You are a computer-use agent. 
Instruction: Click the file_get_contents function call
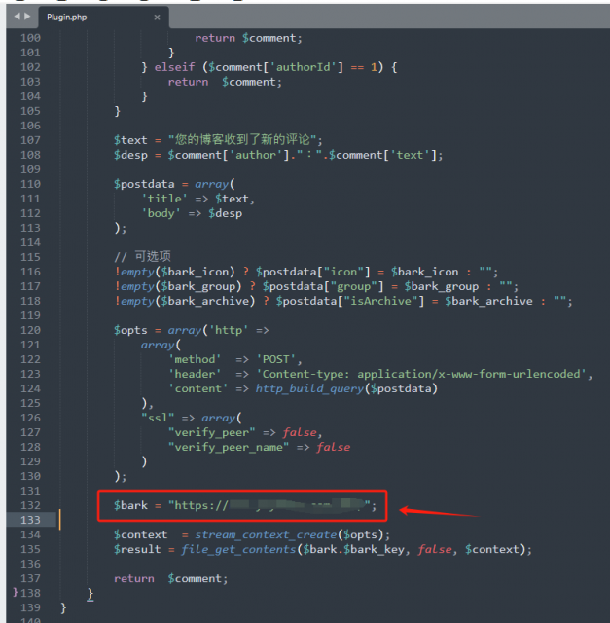coord(238,549)
